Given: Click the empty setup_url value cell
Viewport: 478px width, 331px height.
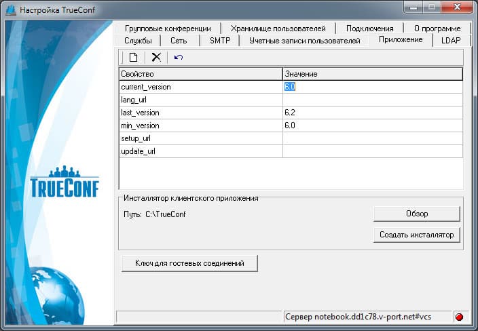Looking at the screenshot, I should 373,138.
